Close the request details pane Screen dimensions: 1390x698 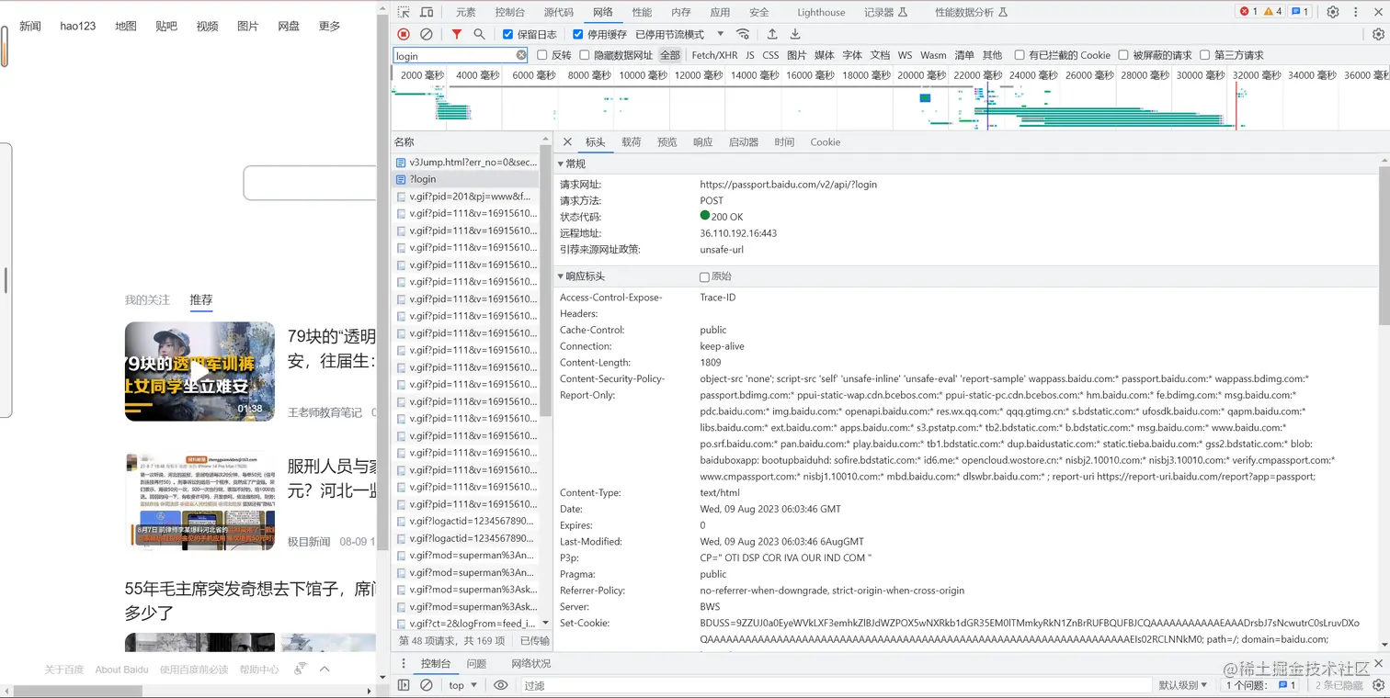coord(567,142)
